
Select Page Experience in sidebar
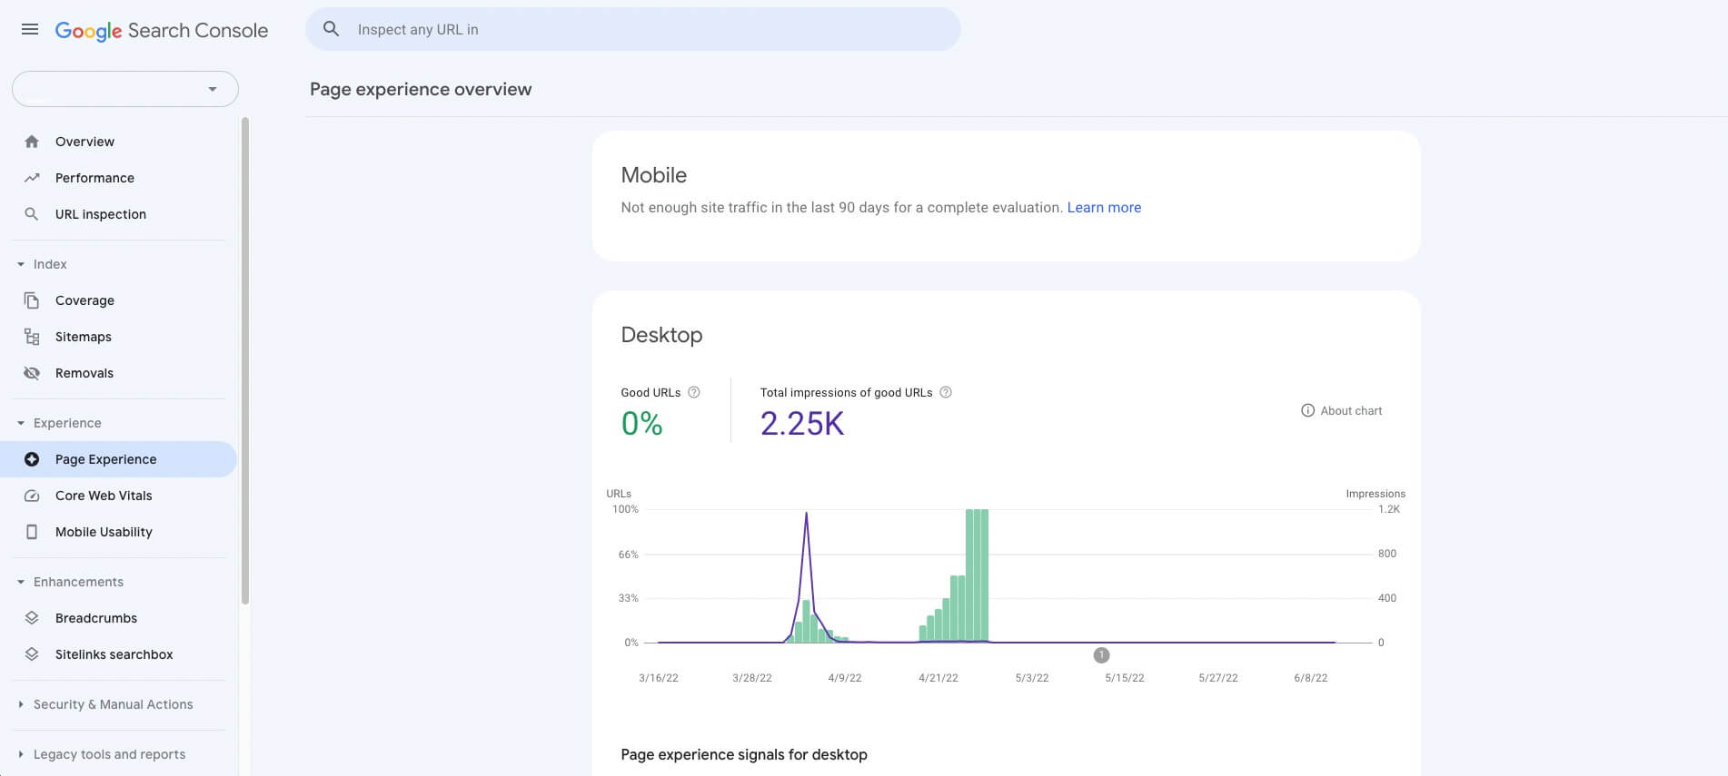click(118, 459)
